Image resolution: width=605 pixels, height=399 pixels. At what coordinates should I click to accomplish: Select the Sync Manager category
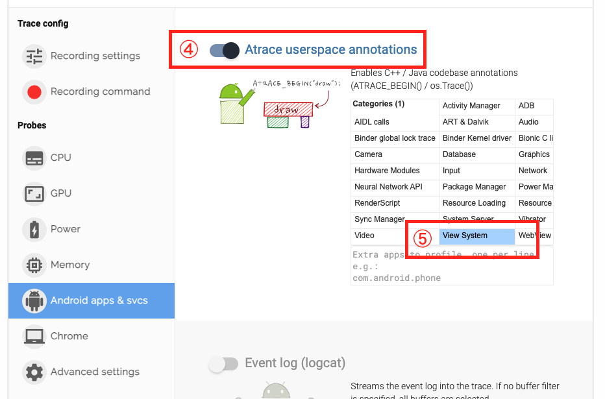tap(395, 219)
